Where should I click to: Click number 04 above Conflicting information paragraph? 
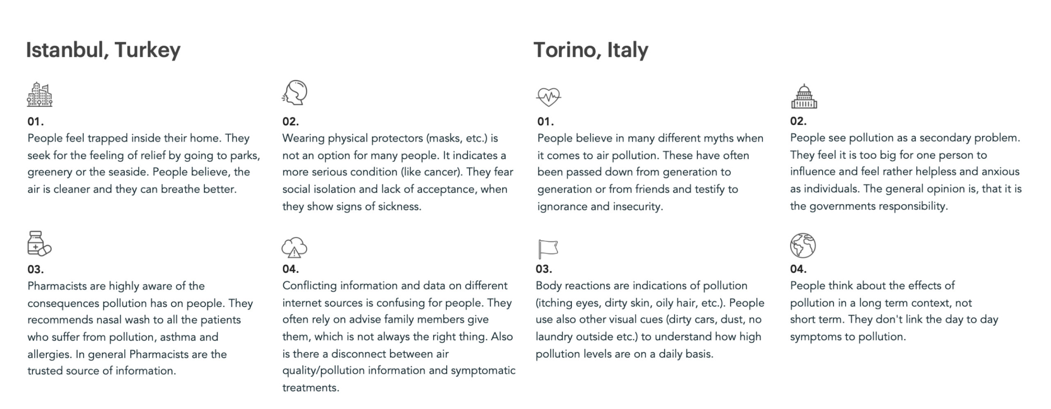click(x=291, y=269)
